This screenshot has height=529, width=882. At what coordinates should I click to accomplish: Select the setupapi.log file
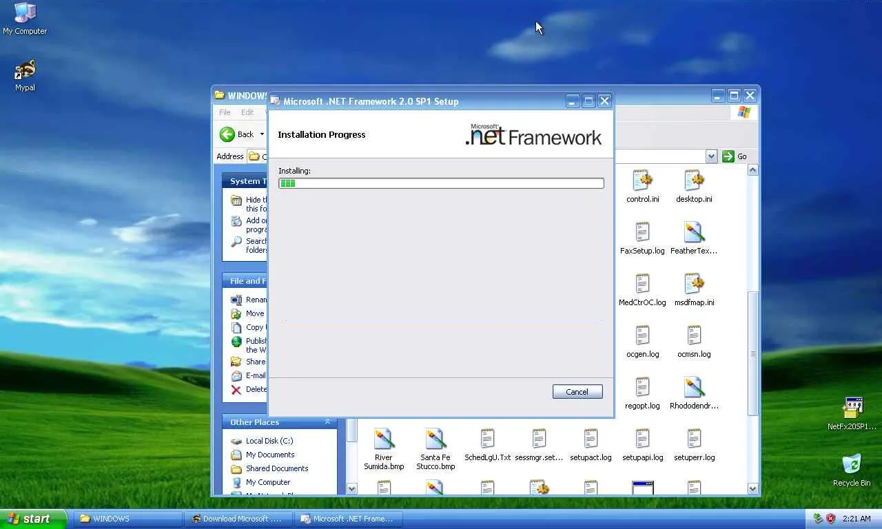643,446
